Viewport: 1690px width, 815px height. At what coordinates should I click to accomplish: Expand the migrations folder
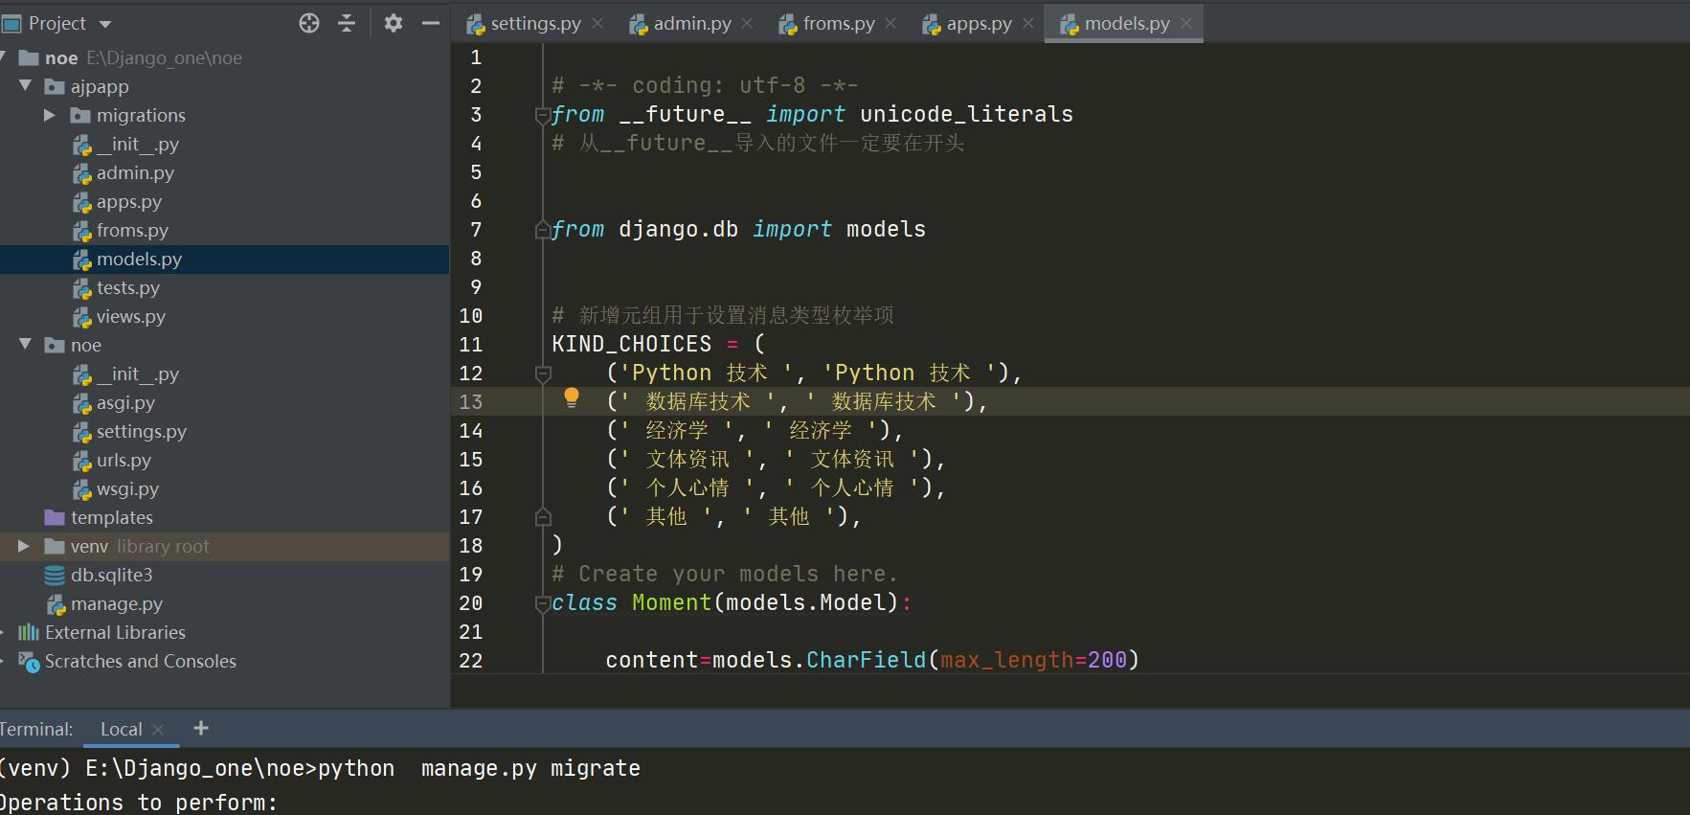tap(50, 115)
